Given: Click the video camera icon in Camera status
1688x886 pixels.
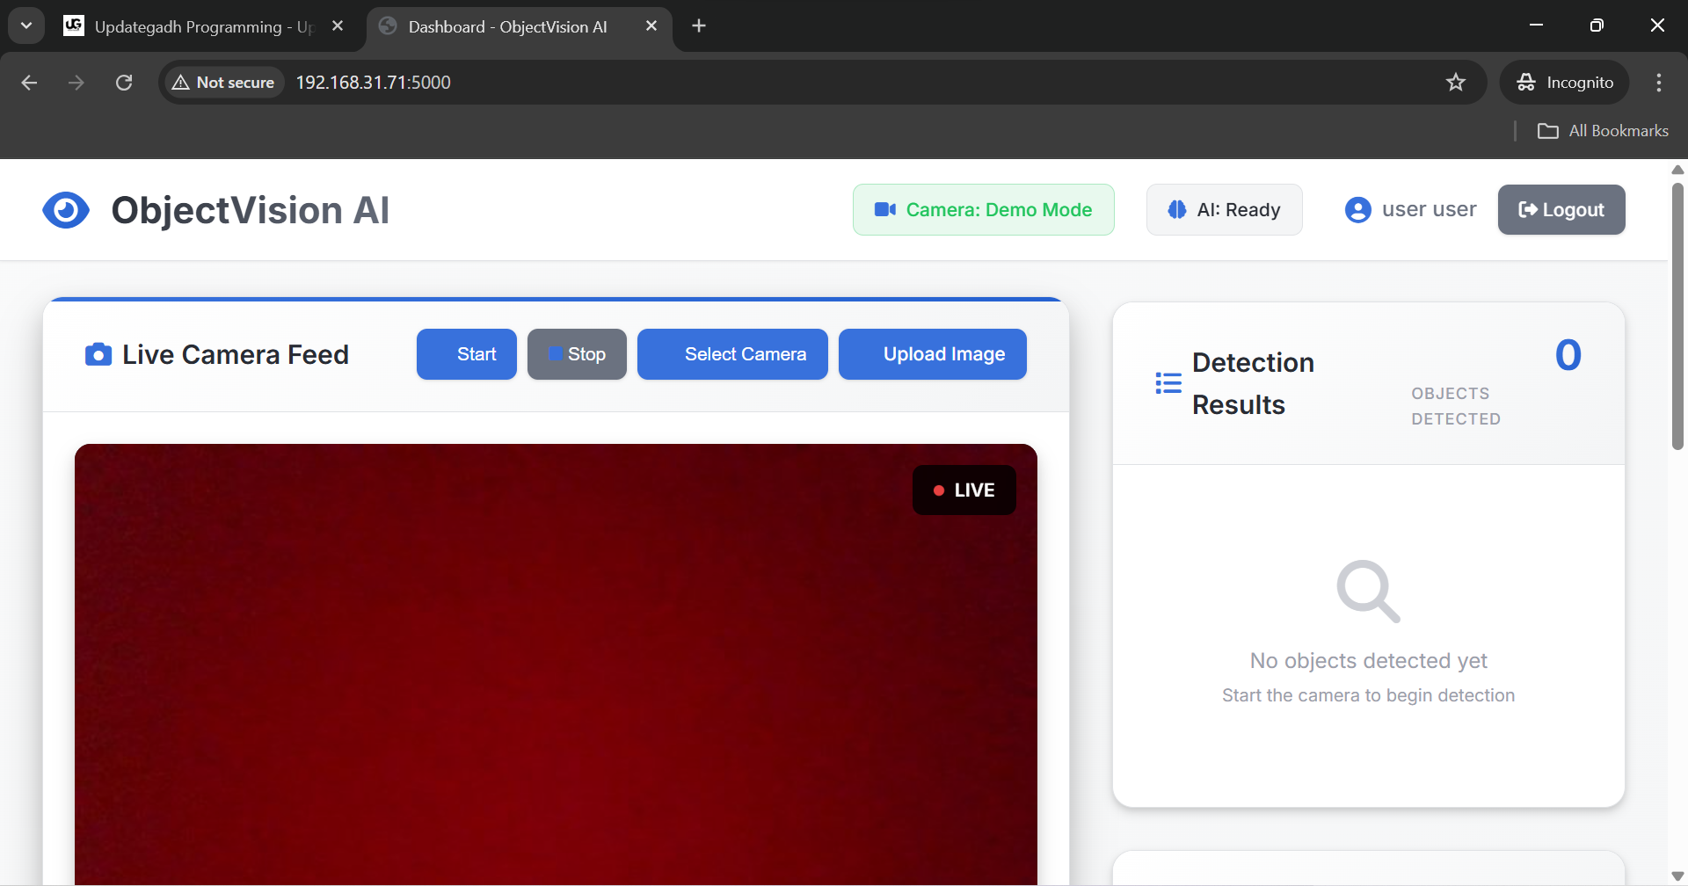Looking at the screenshot, I should (885, 209).
